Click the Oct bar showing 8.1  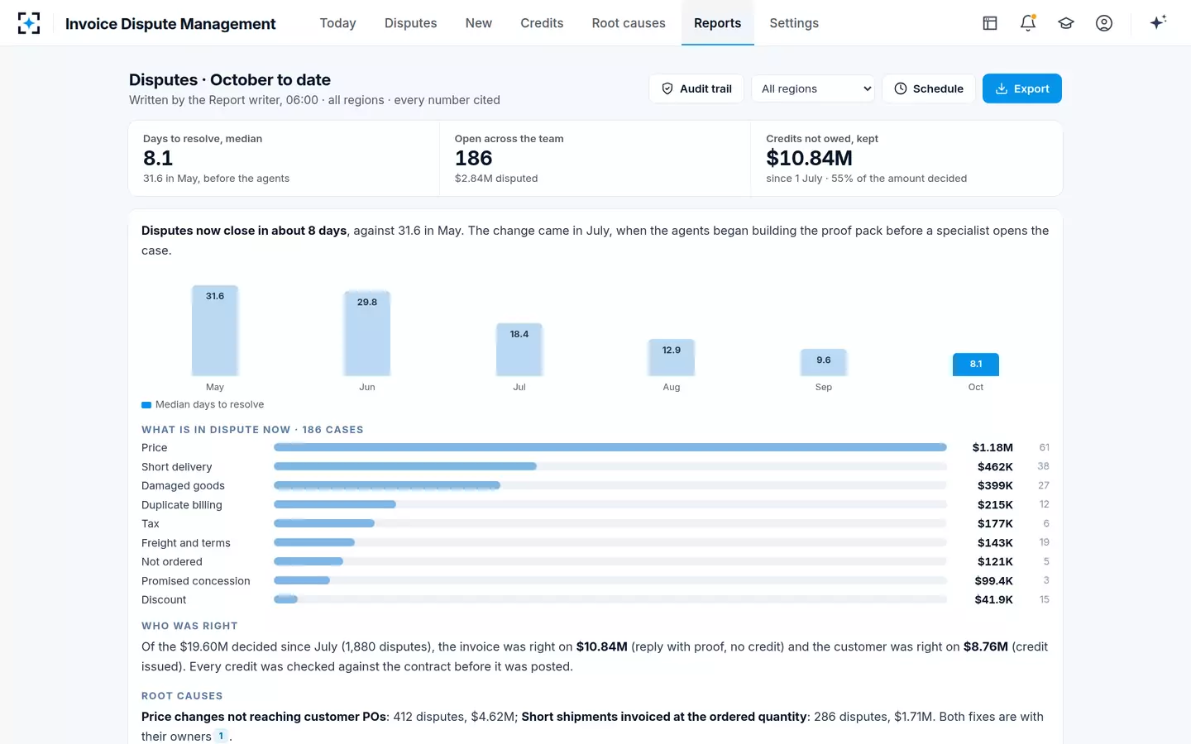976,365
